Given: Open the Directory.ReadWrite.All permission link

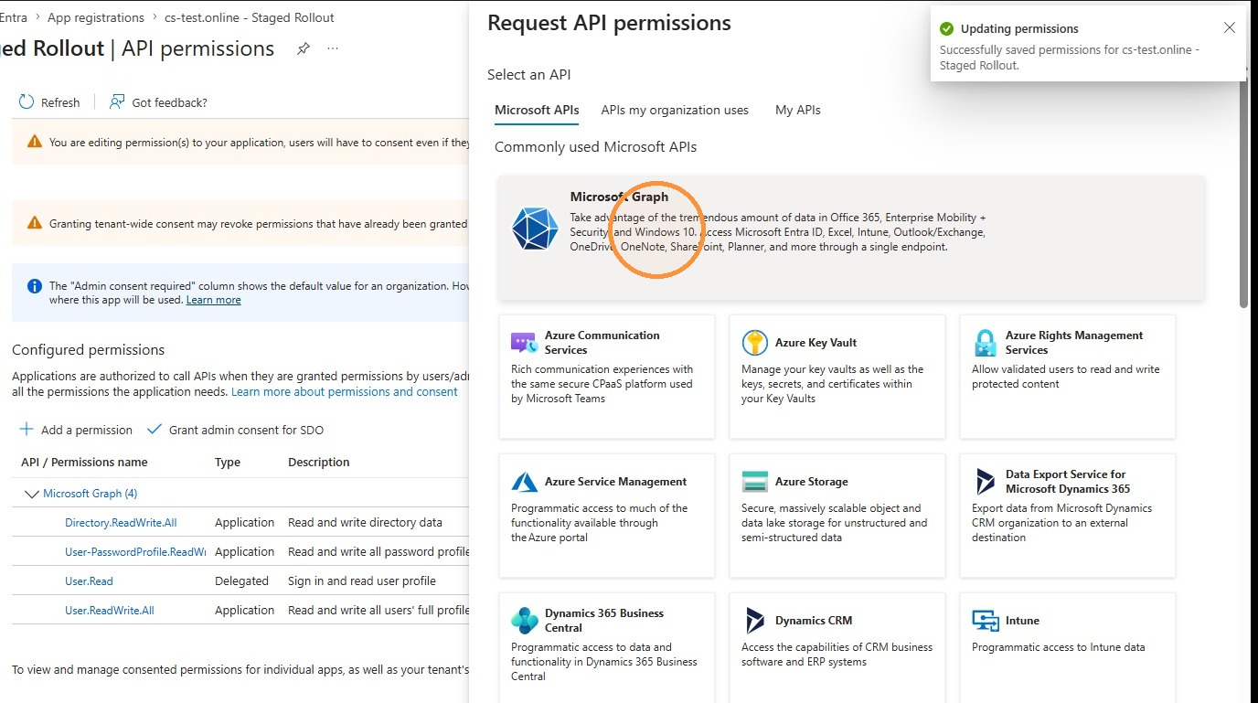Looking at the screenshot, I should point(121,523).
